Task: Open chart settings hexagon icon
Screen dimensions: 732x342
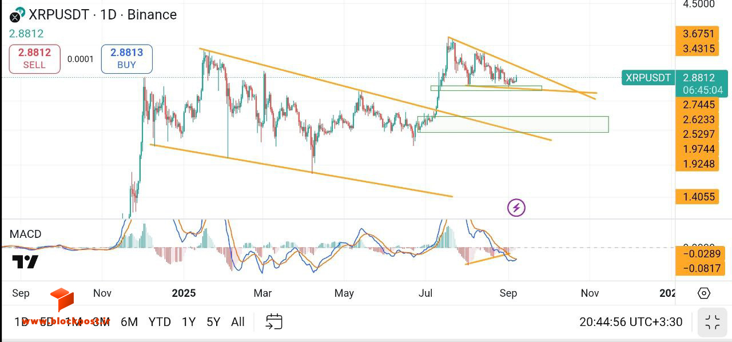Action: pyautogui.click(x=704, y=293)
